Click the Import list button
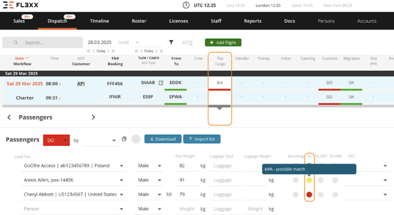Screen dimensions: 394x215 coord(202,139)
